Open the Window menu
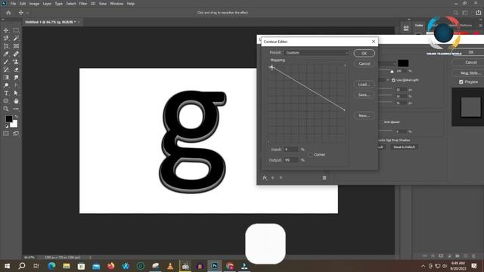The image size is (484, 272). tap(116, 4)
